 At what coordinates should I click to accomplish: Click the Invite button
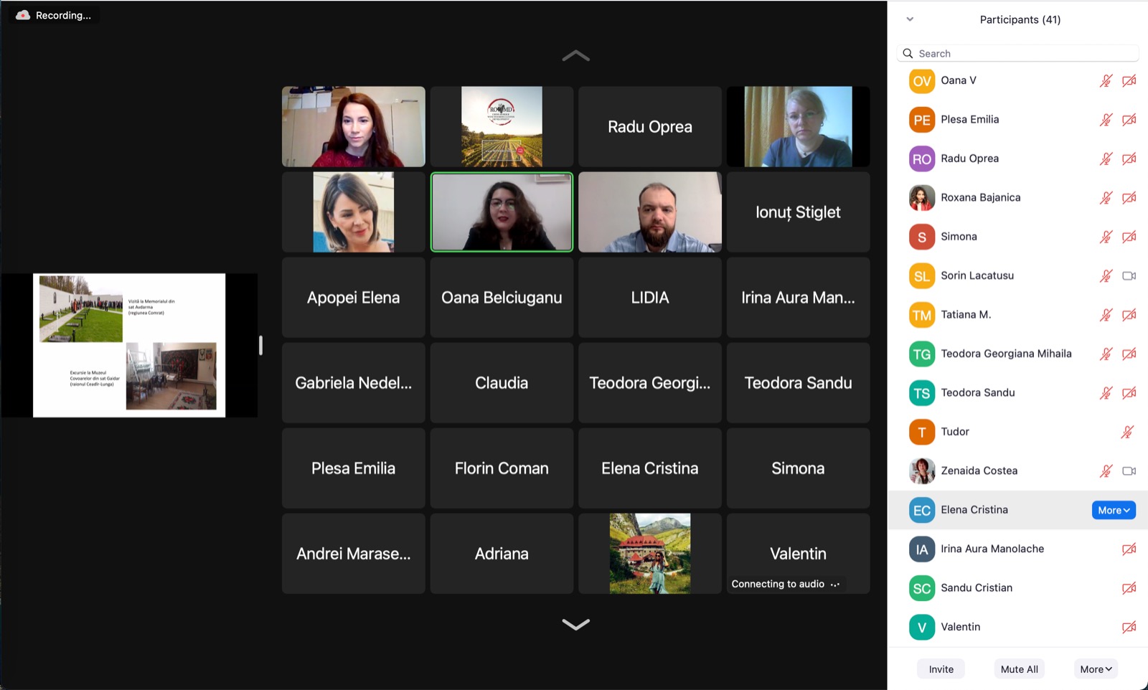tap(941, 669)
